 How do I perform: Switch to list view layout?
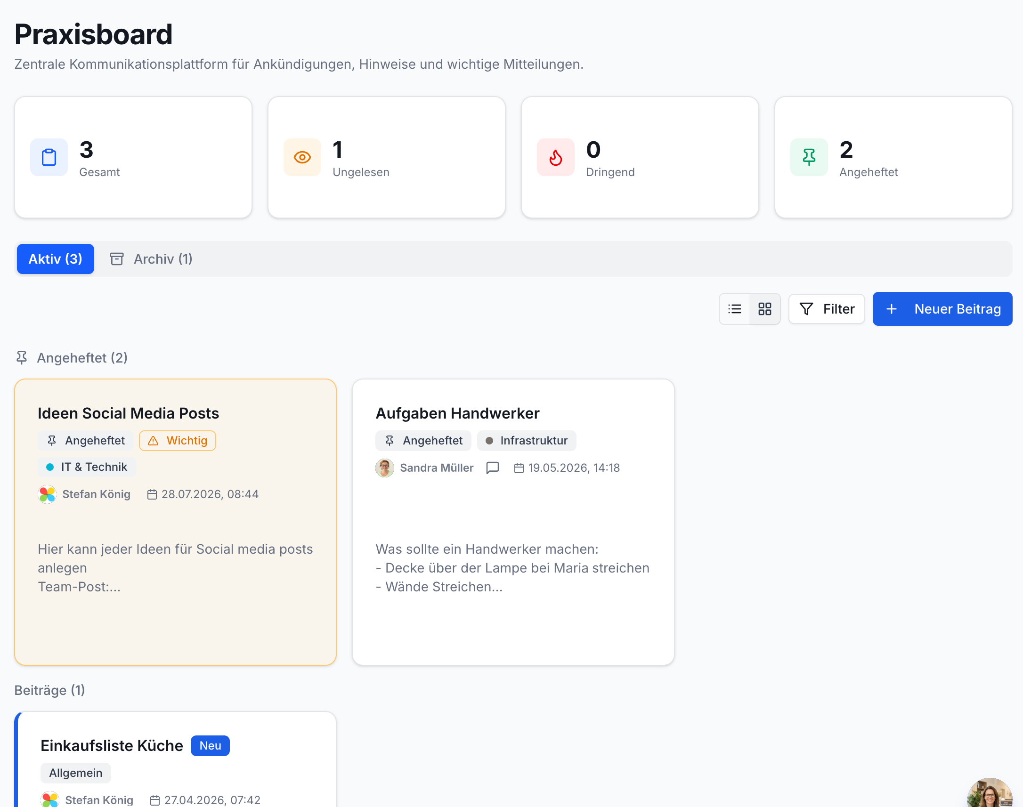point(735,309)
